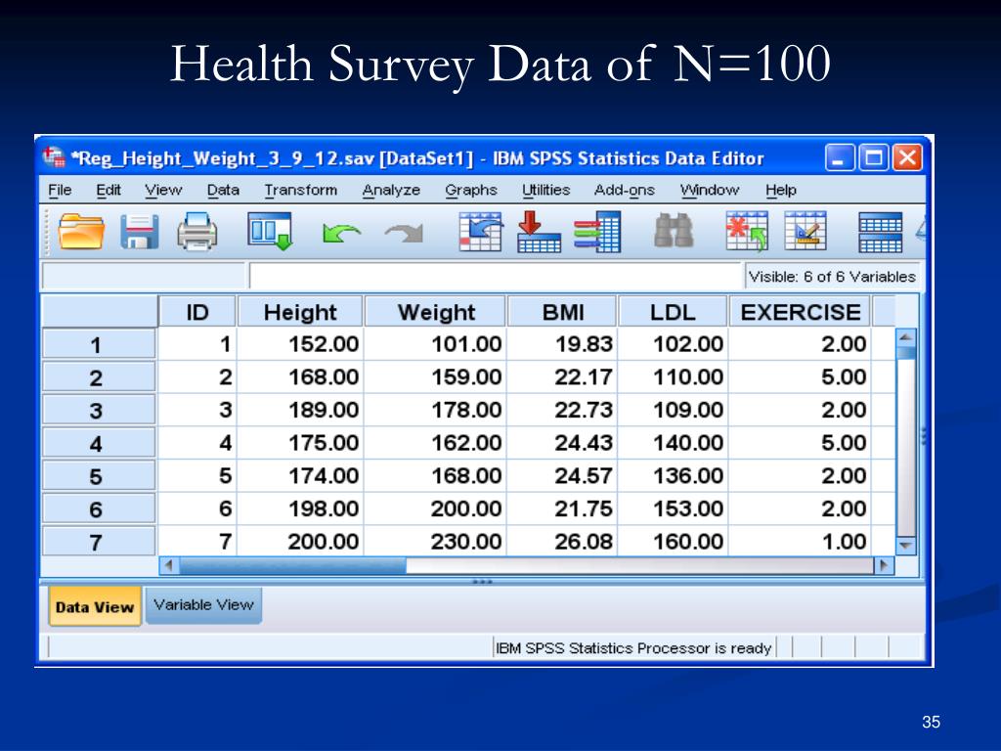Viewport: 1001px width, 751px height.
Task: Save the file with floppy disk icon
Action: coord(139,231)
